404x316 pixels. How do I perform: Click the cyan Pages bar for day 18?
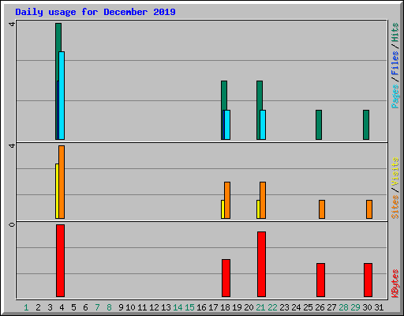227,125
